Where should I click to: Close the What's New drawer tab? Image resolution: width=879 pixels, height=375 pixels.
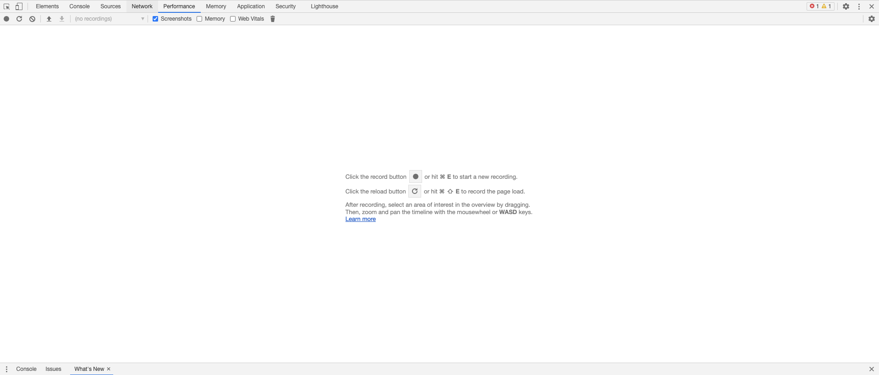coord(109,369)
